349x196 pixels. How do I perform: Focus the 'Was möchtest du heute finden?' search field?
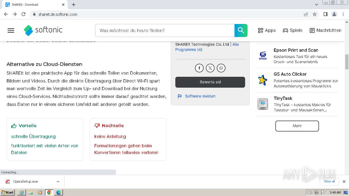click(x=165, y=30)
